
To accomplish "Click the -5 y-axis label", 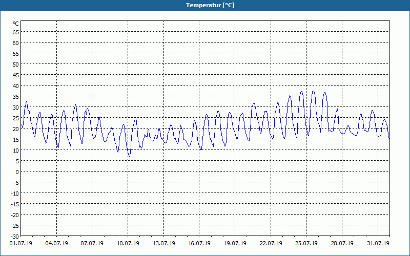I will [x=16, y=183].
